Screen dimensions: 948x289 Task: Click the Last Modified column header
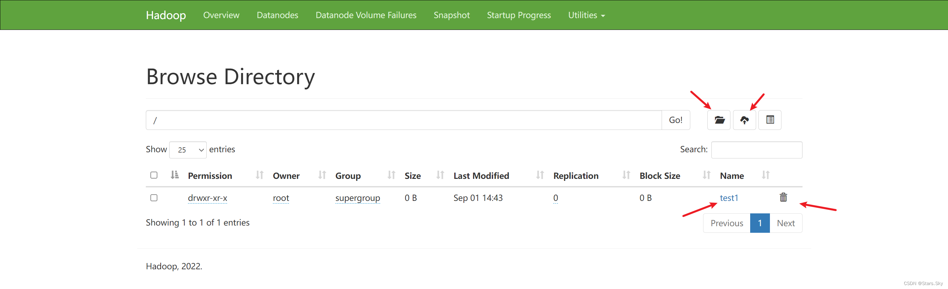[x=481, y=176]
